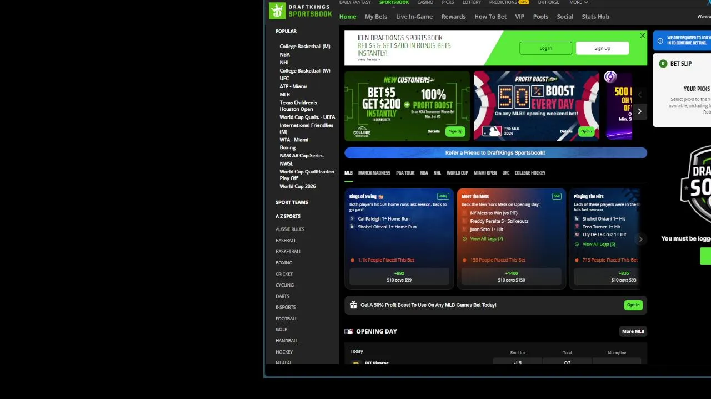This screenshot has width=711, height=399.
Task: Click the crown icon beside Kings of Swing
Action: (381, 196)
